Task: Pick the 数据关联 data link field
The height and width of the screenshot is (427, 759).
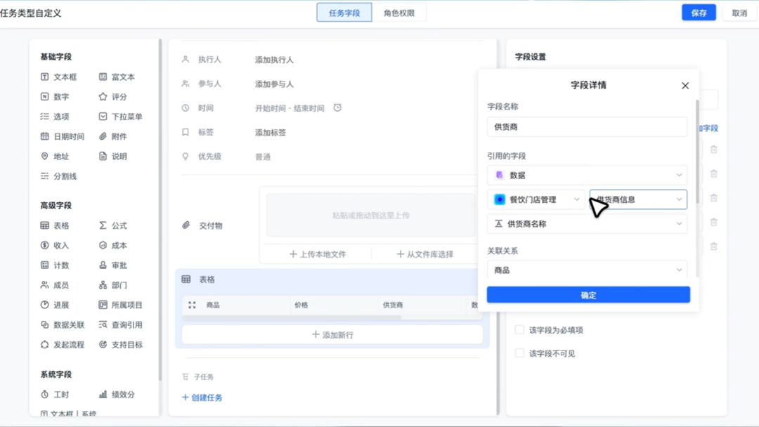Action: [63, 324]
